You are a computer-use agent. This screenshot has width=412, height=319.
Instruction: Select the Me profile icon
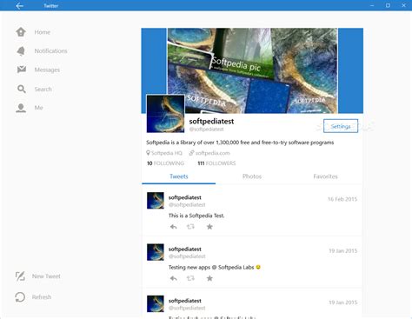pos(21,108)
